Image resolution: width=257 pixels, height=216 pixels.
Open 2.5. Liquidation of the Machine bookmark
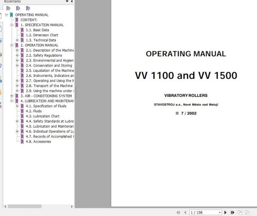coord(50,70)
